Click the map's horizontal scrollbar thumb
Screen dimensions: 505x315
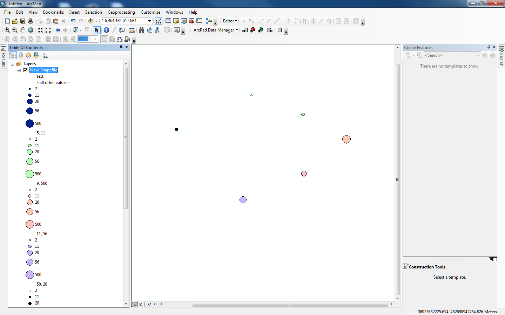(290, 304)
